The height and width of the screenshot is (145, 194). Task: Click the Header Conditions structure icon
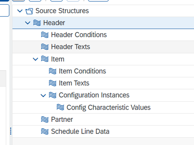[x=45, y=35]
